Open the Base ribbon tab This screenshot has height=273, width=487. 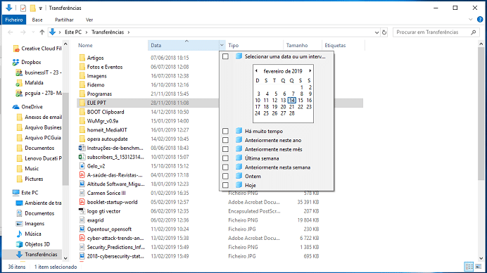pyautogui.click(x=37, y=20)
